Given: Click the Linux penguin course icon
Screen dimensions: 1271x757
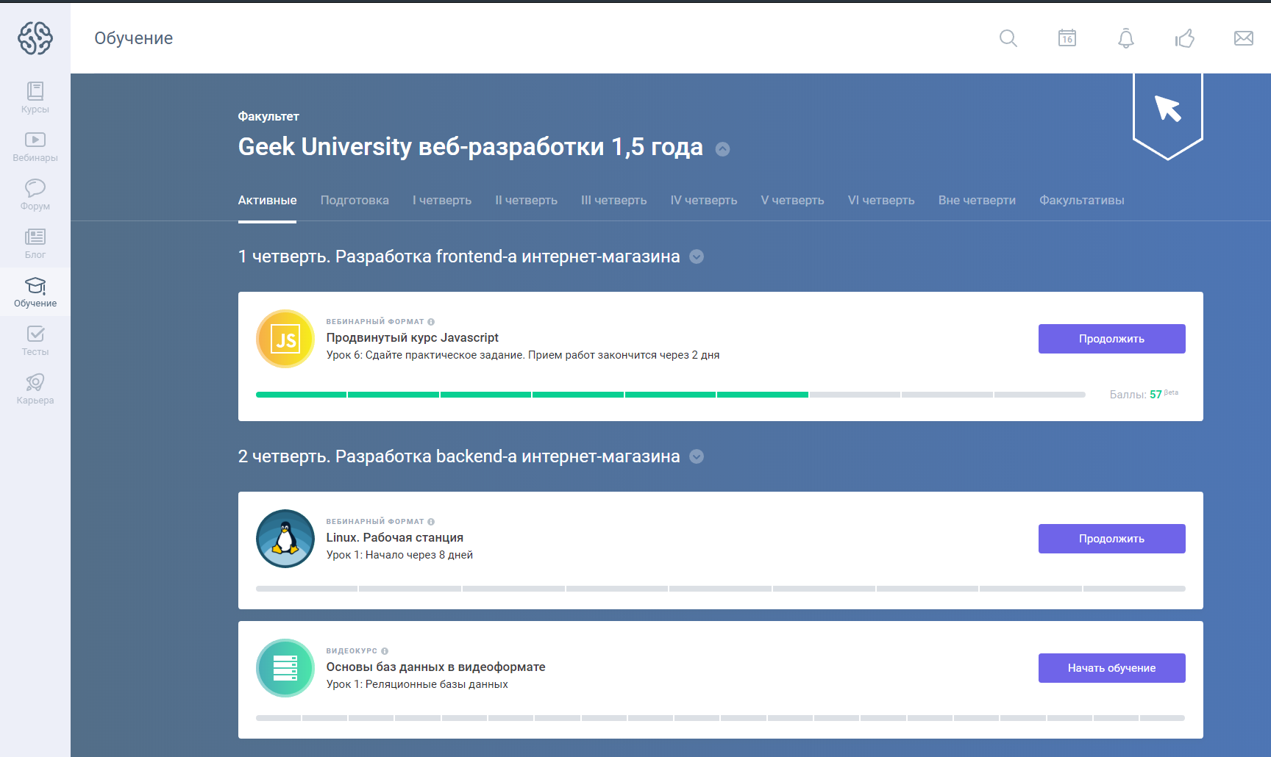Looking at the screenshot, I should click(285, 539).
